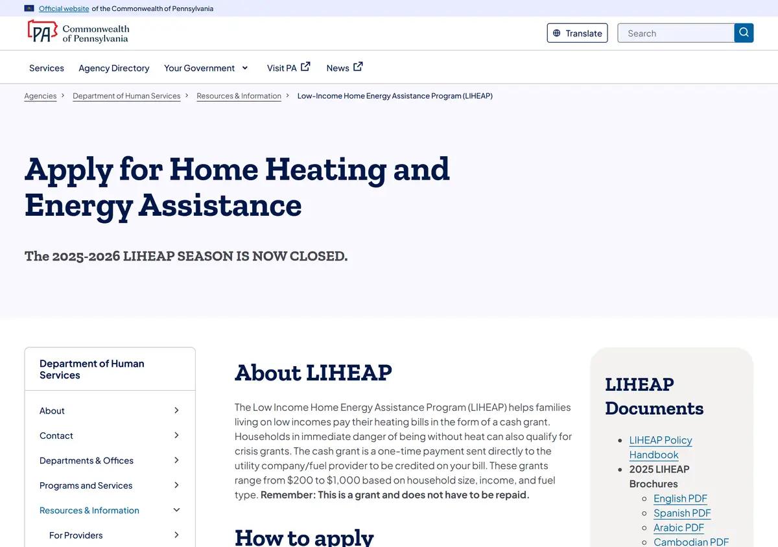Click external link icon beside Visit PA
Viewport: 778px width, 547px height.
305,66
